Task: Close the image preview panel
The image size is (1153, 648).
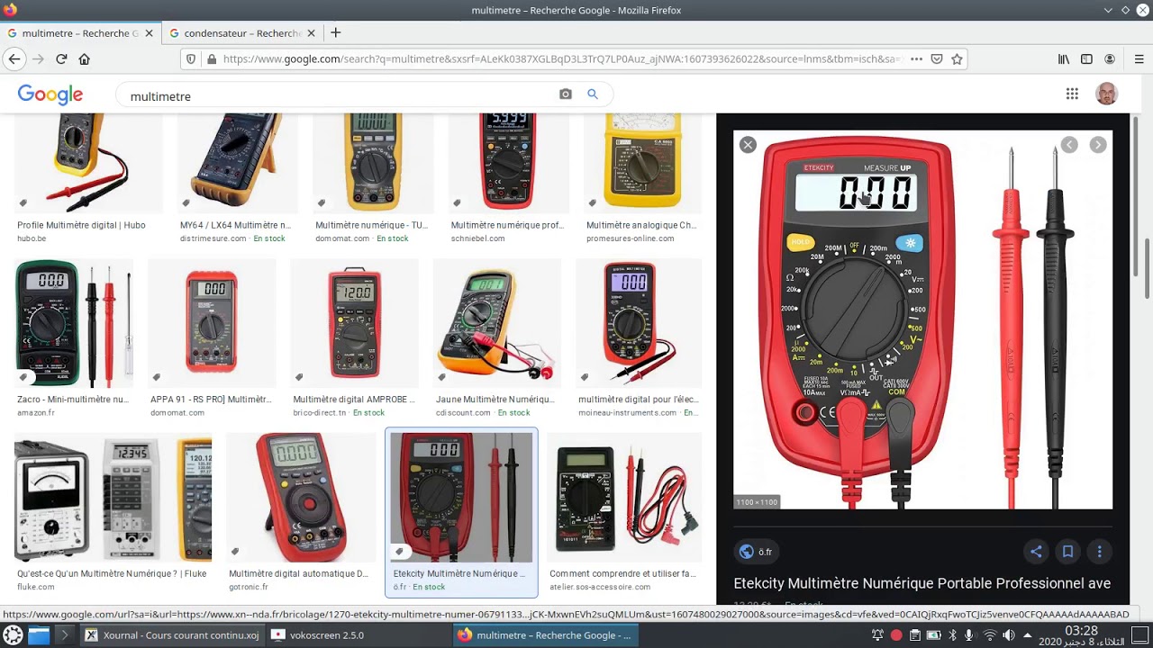Action: [748, 145]
